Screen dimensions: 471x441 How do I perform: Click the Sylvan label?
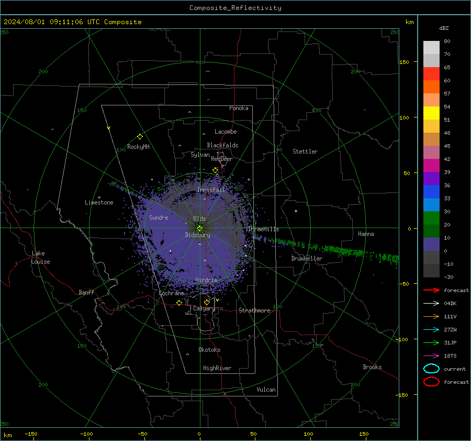[200, 155]
